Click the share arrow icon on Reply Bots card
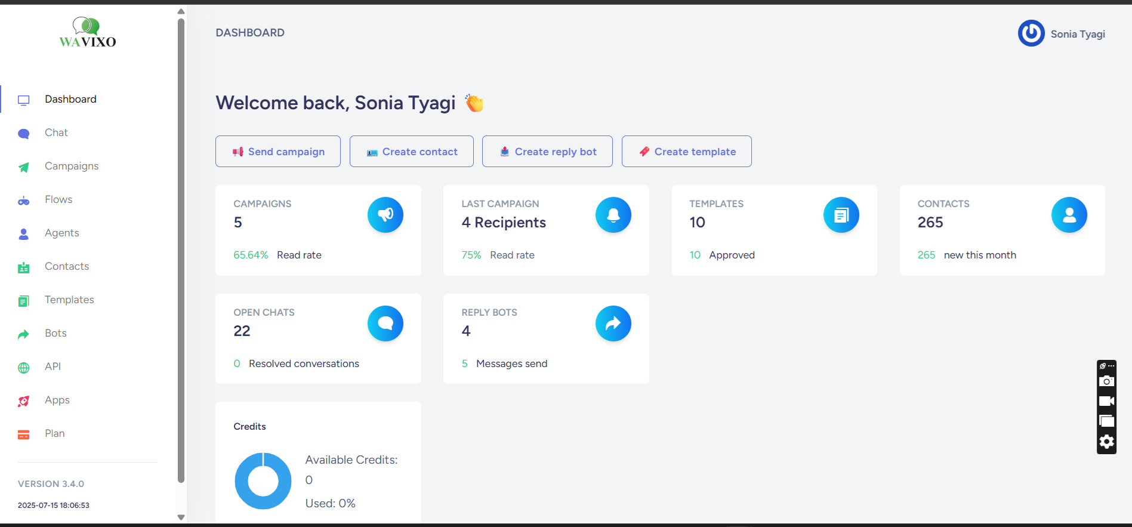This screenshot has height=527, width=1132. (613, 323)
